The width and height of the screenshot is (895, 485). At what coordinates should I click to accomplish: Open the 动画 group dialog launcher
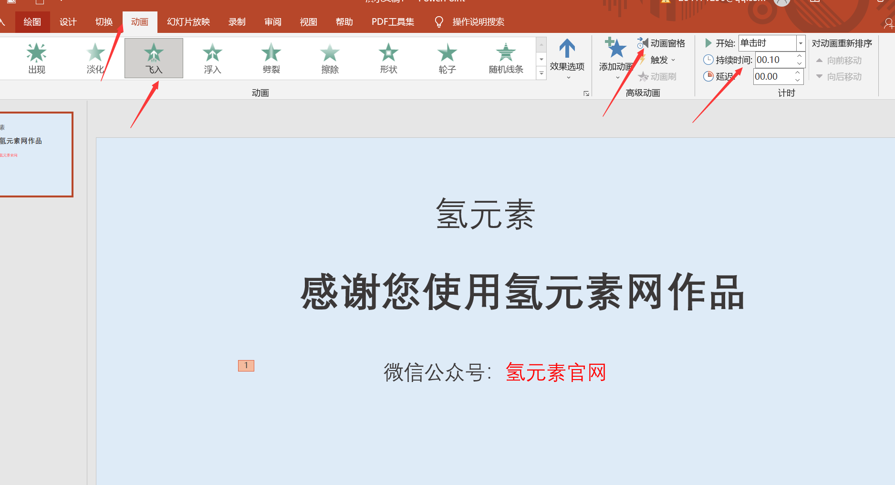pos(586,93)
